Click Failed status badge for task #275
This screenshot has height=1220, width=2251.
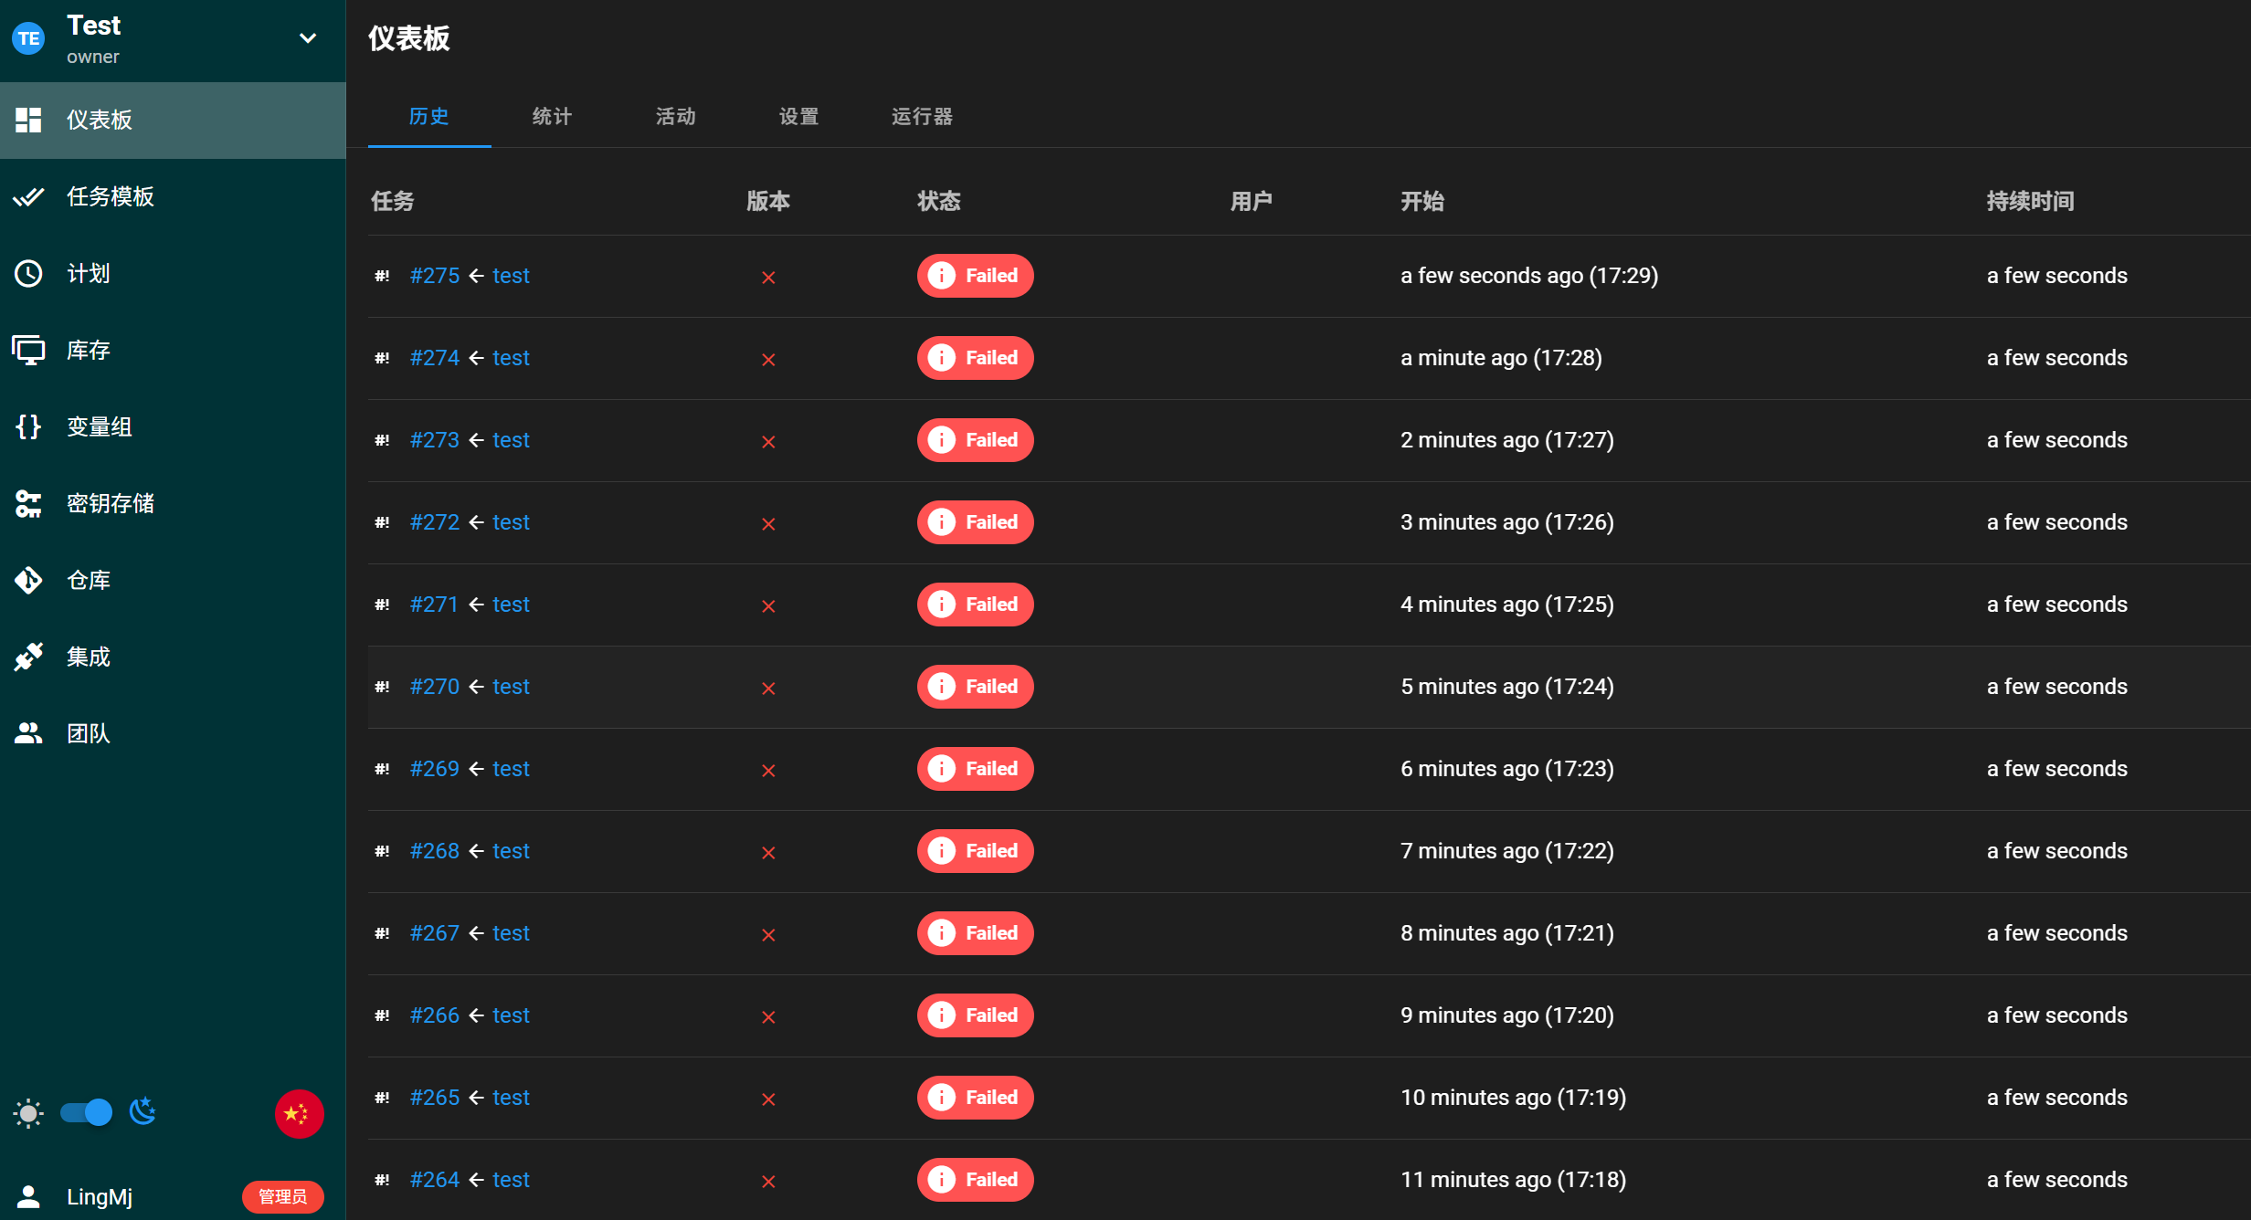coord(975,276)
